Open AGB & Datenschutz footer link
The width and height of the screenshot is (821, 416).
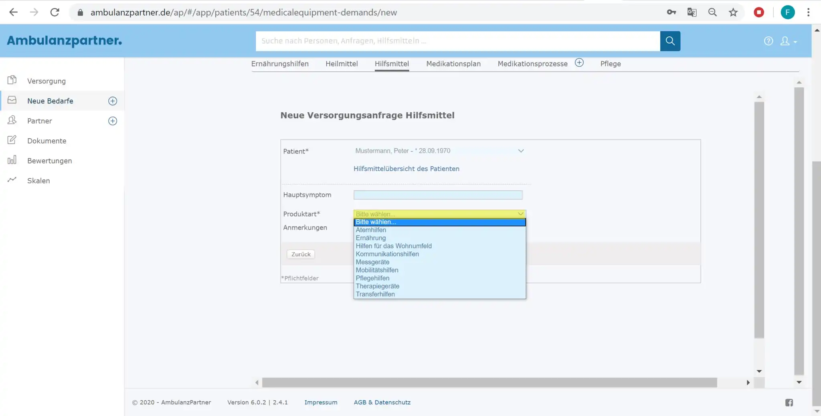pos(382,402)
